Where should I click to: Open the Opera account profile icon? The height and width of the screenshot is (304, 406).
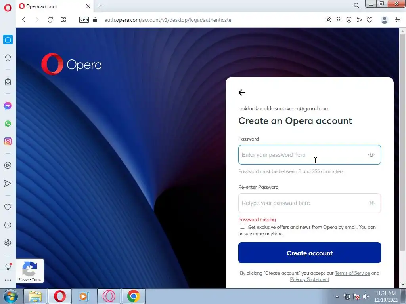tap(385, 20)
